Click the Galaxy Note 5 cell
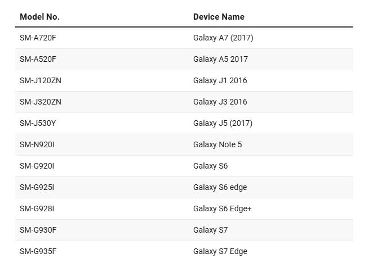Image resolution: width=391 pixels, height=263 pixels. pos(217,144)
